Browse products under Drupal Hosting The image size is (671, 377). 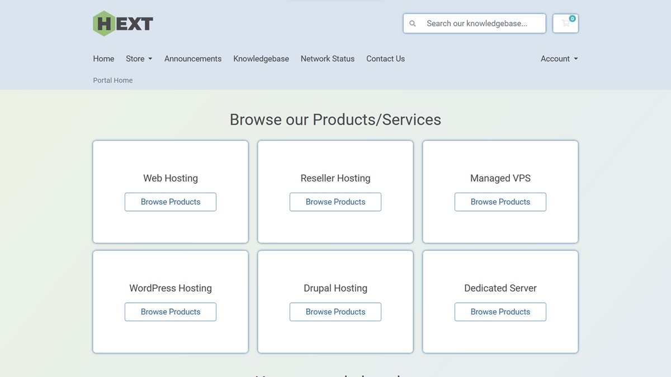(335, 312)
